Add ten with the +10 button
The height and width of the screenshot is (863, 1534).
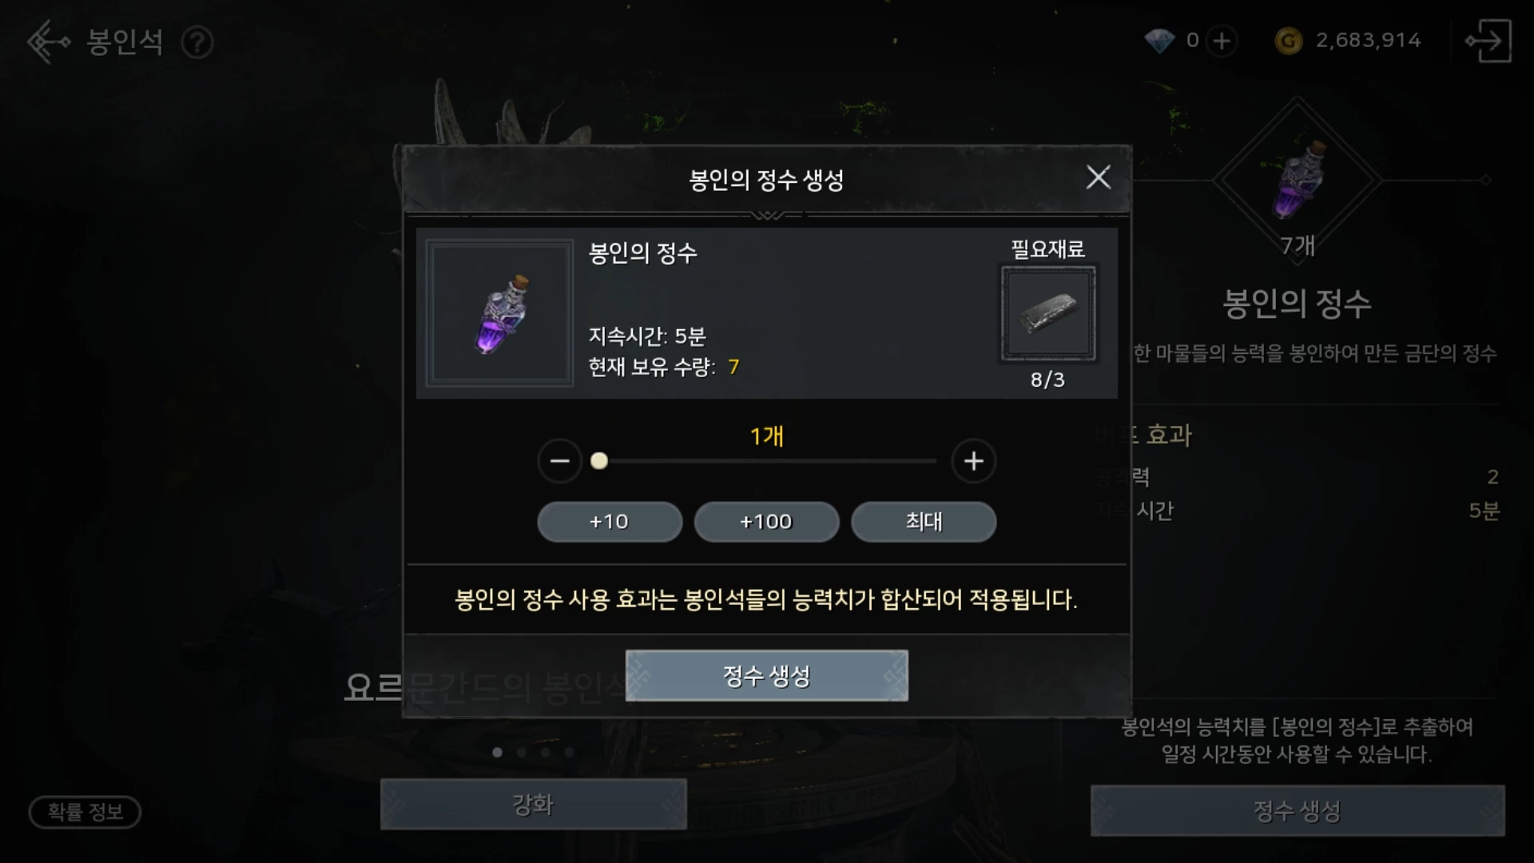tap(610, 522)
